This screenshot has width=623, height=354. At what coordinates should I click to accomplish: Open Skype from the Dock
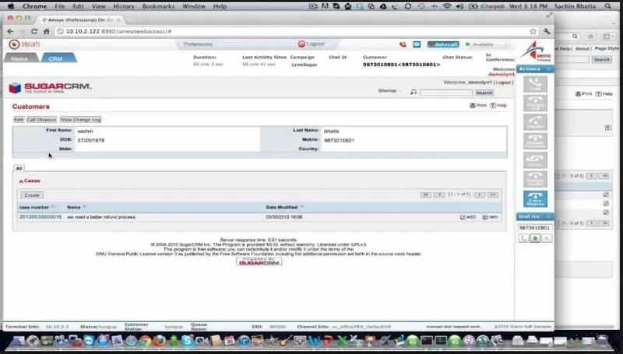pyautogui.click(x=188, y=341)
